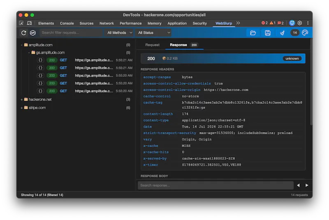
Task: Open the DevTools three-dot menu
Action: pos(308,23)
